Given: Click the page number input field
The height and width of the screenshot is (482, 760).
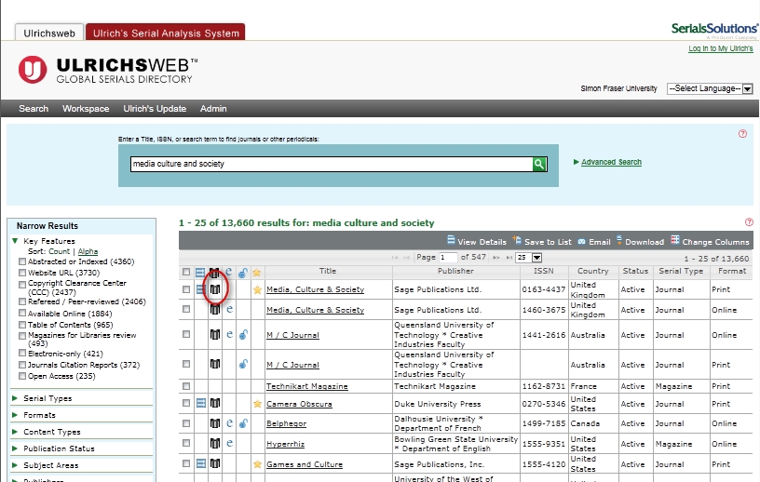Looking at the screenshot, I should [x=448, y=257].
